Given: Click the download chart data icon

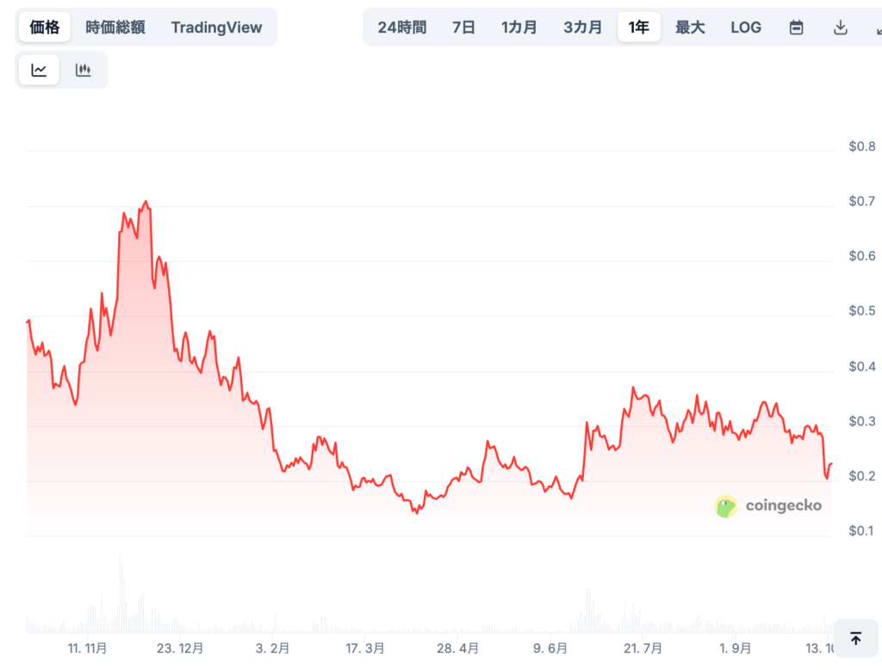Looking at the screenshot, I should click(841, 28).
